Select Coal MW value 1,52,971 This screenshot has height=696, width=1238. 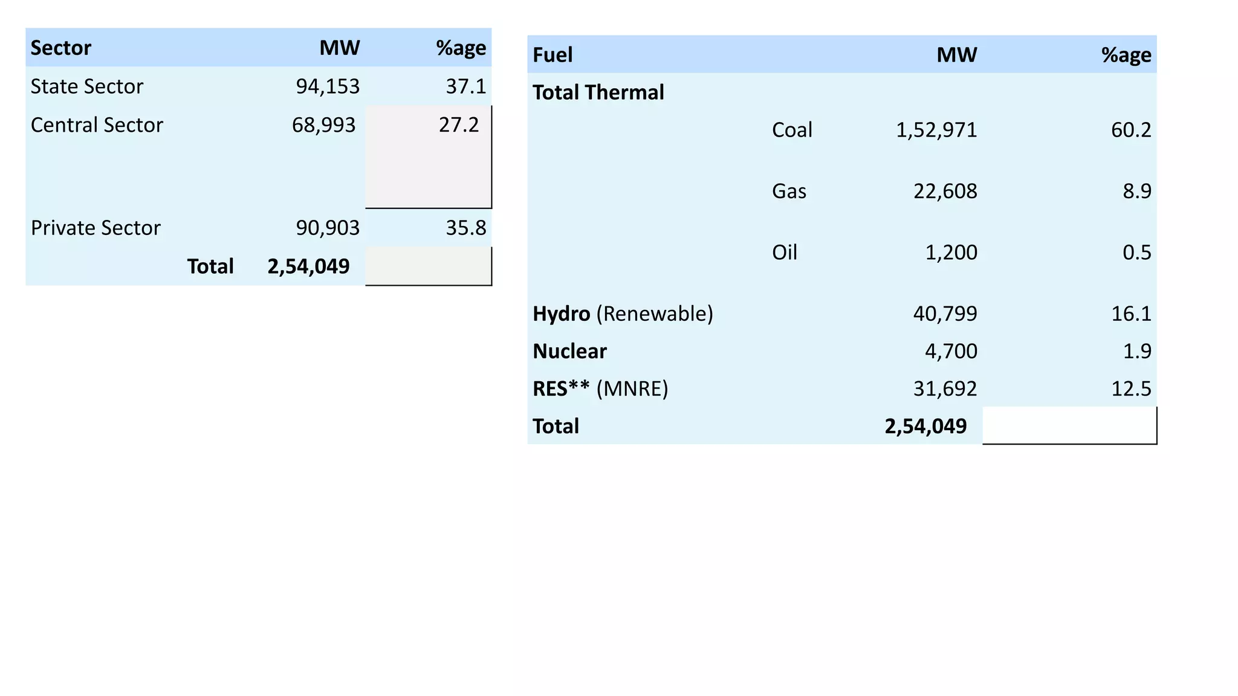coord(936,130)
